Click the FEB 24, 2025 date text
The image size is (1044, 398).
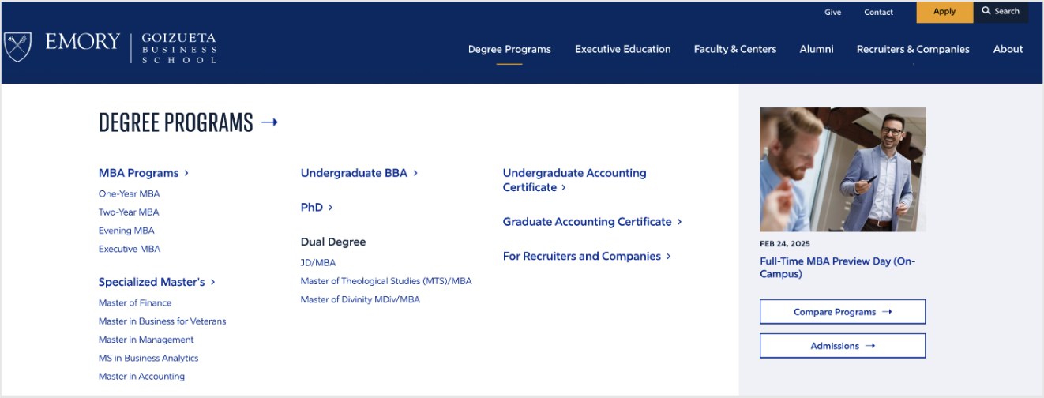tap(785, 244)
